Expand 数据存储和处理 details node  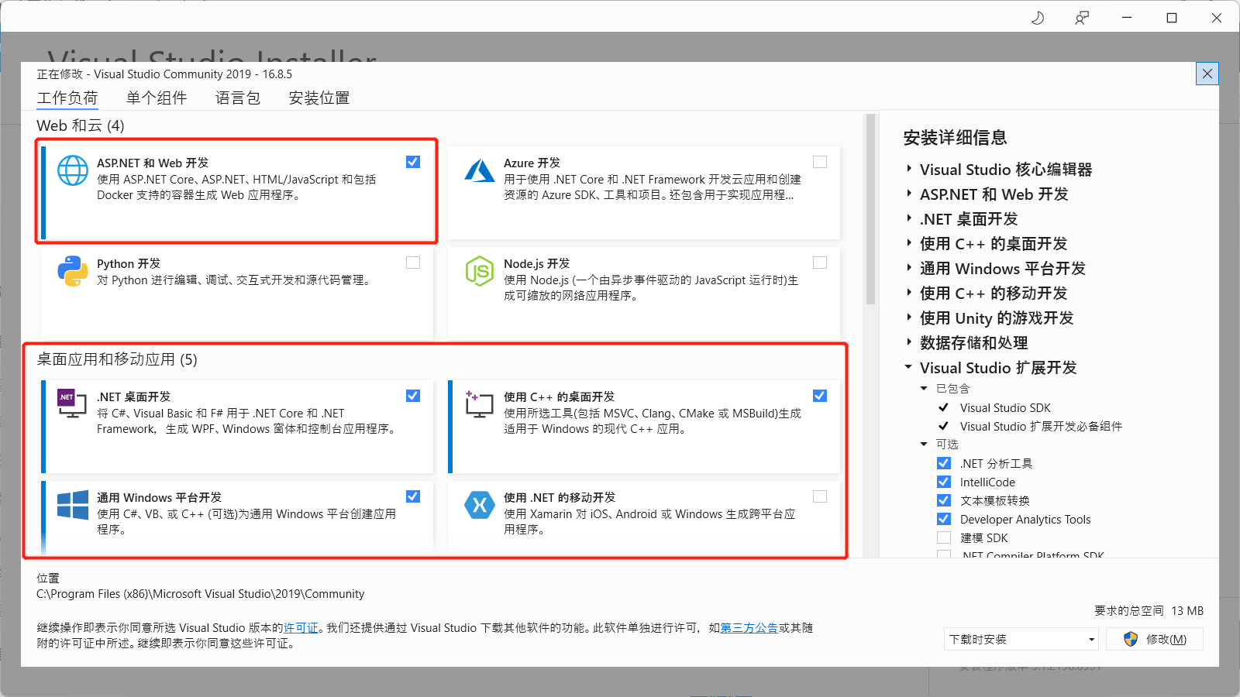[909, 342]
